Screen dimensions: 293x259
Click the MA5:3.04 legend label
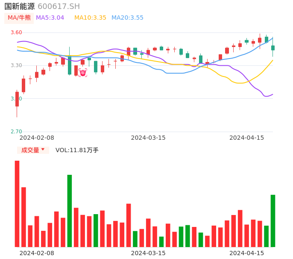pos(50,18)
